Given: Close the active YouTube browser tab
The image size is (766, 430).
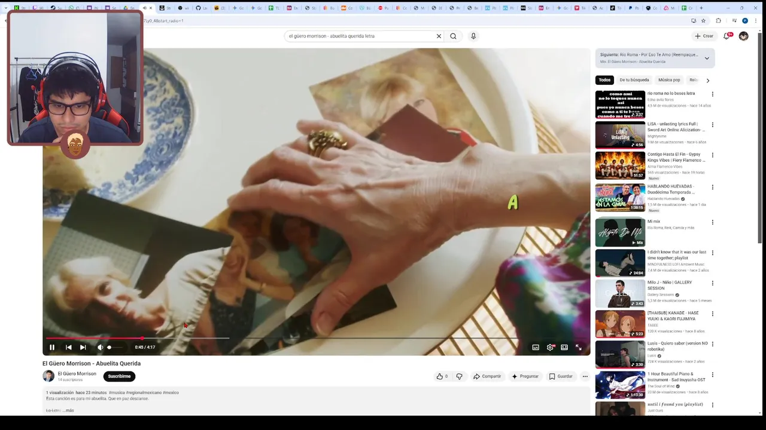Looking at the screenshot, I should point(151,8).
